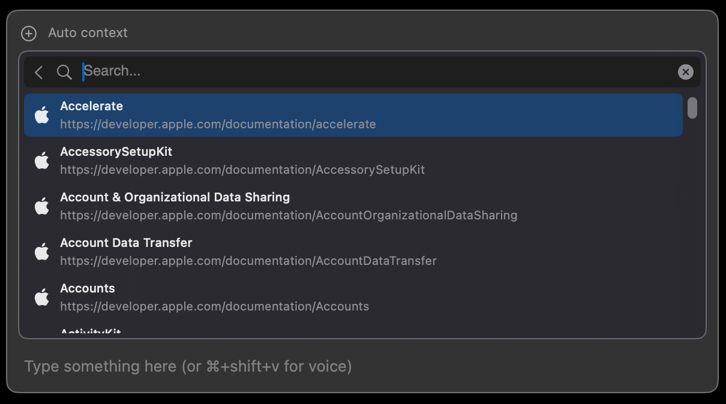This screenshot has width=726, height=404.
Task: Click the plus icon beside Auto context
Action: coord(29,34)
